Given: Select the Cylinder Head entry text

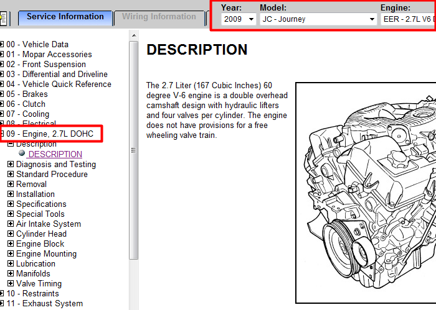Looking at the screenshot, I should pos(41,234).
